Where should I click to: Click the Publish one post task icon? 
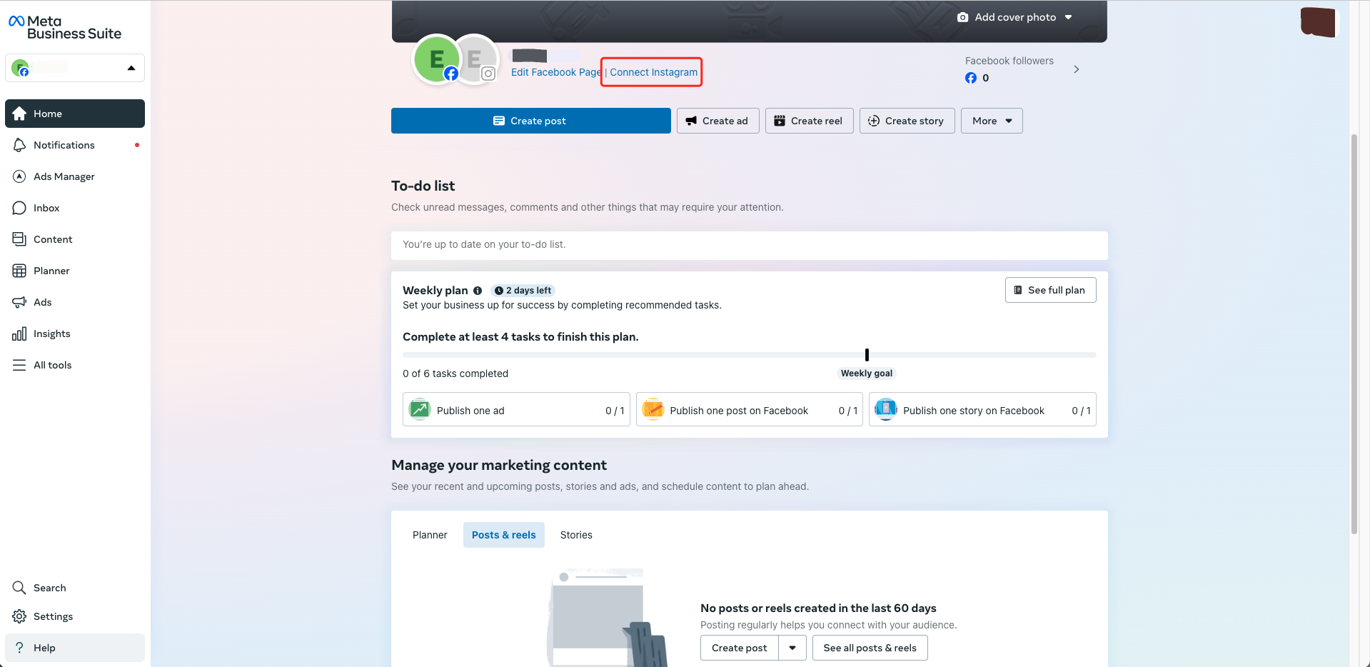coord(653,409)
